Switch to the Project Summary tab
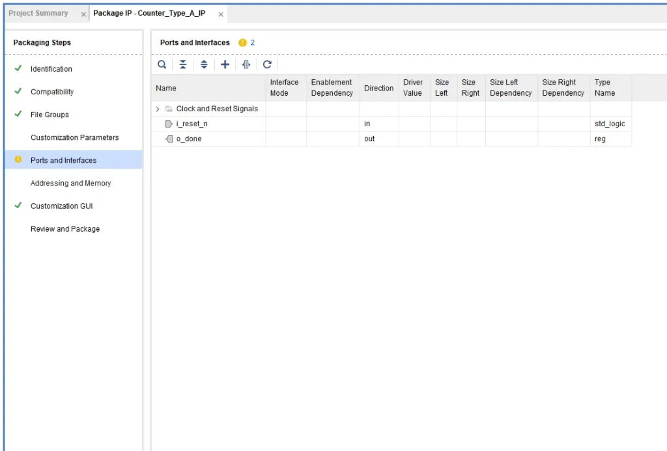 point(38,13)
